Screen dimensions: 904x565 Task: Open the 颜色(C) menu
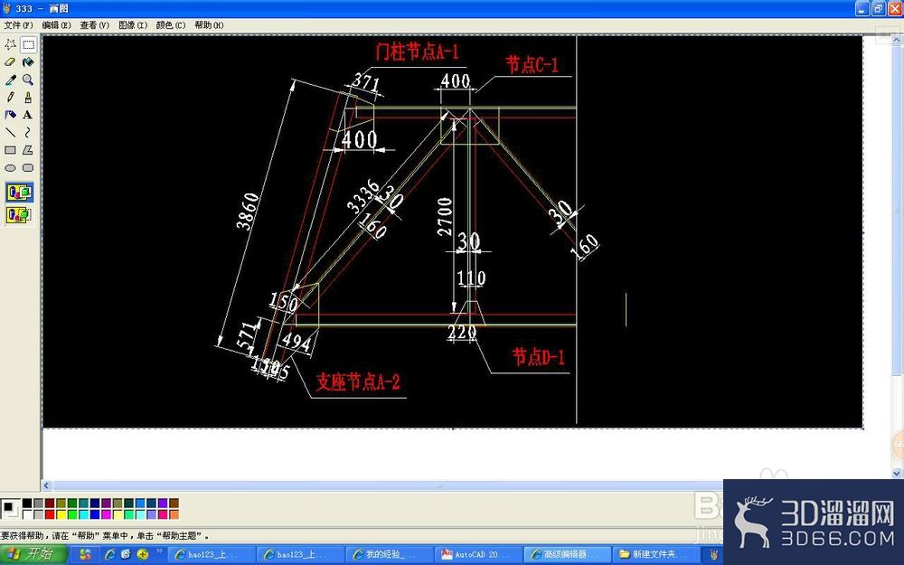(x=171, y=25)
